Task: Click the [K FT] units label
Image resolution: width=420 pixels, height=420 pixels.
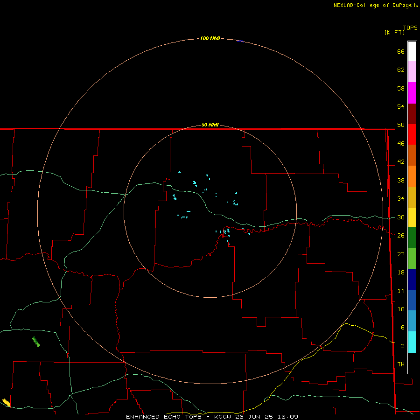Action: tap(394, 32)
